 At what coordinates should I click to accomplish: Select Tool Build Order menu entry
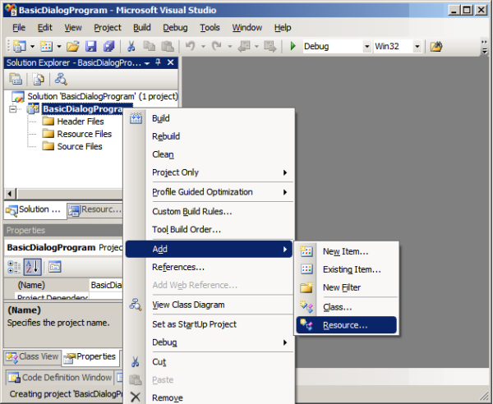(209, 230)
